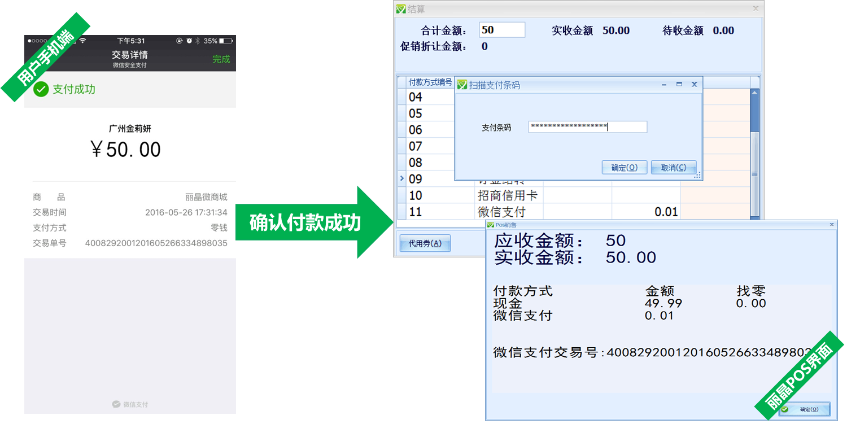
Task: Tap the 微信支付 logo at phone screen bottom
Action: coord(130,404)
